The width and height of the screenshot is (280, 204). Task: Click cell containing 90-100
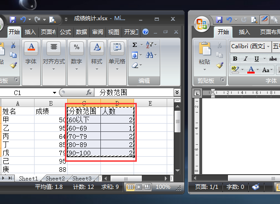pos(84,153)
